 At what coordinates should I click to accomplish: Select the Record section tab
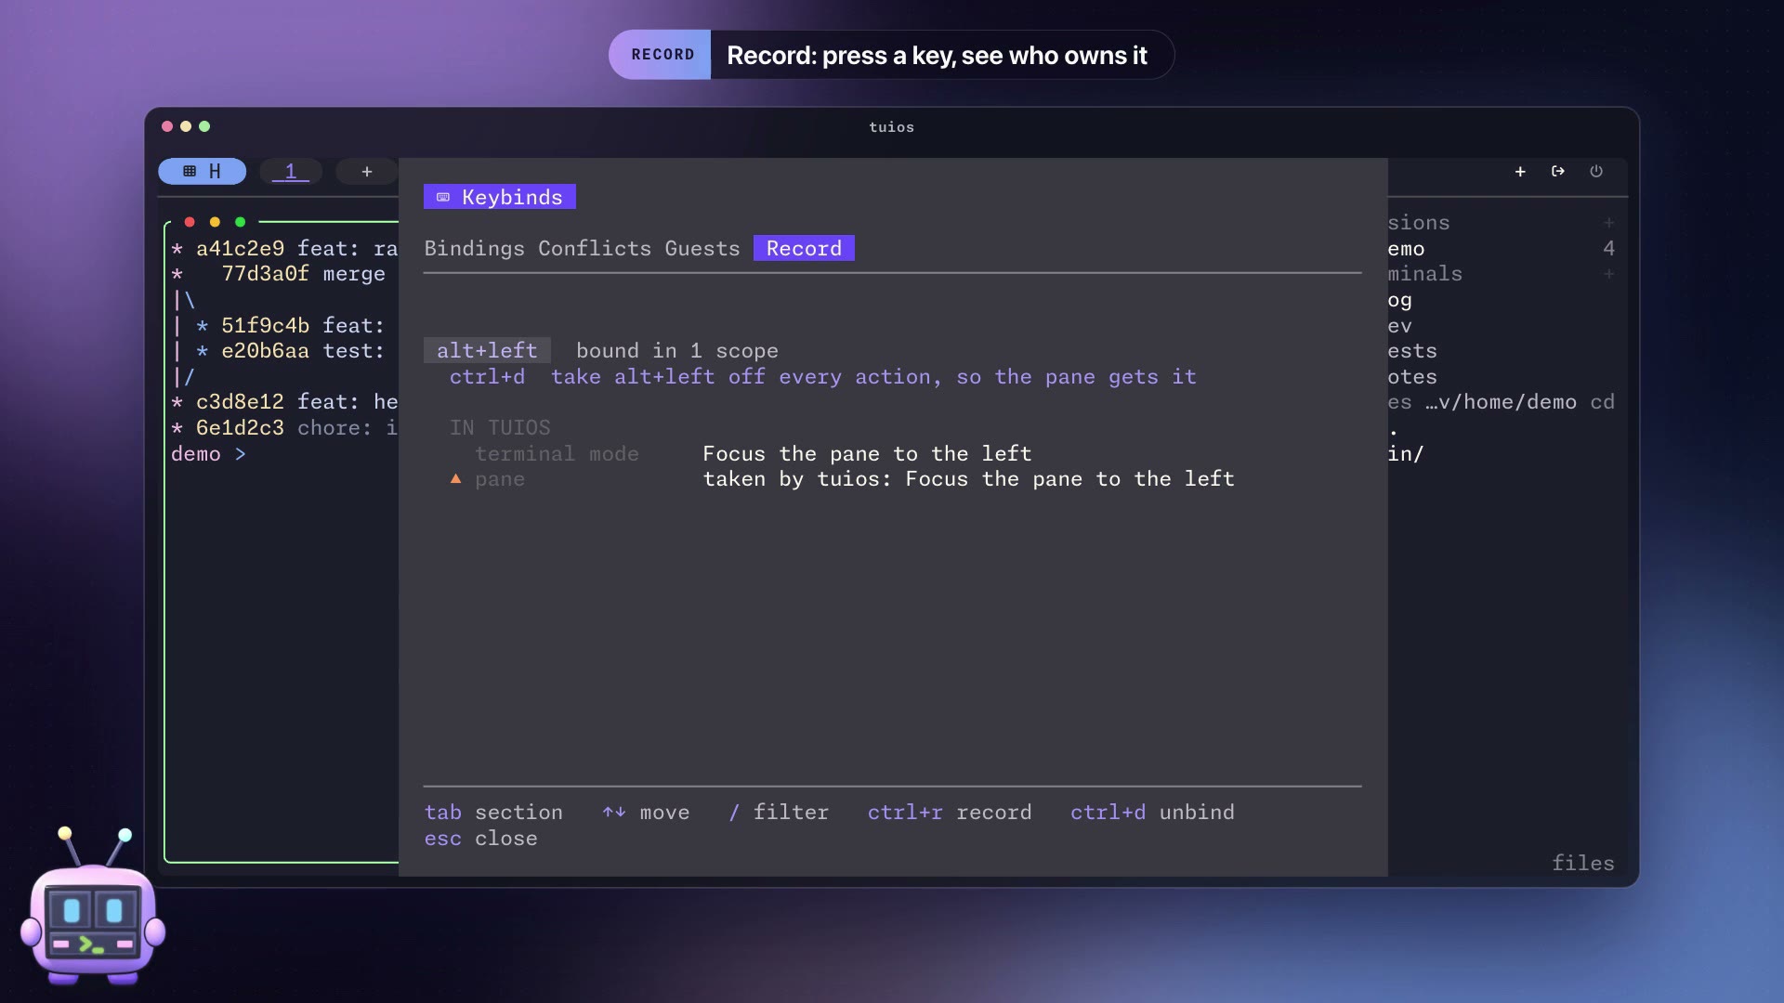click(804, 249)
